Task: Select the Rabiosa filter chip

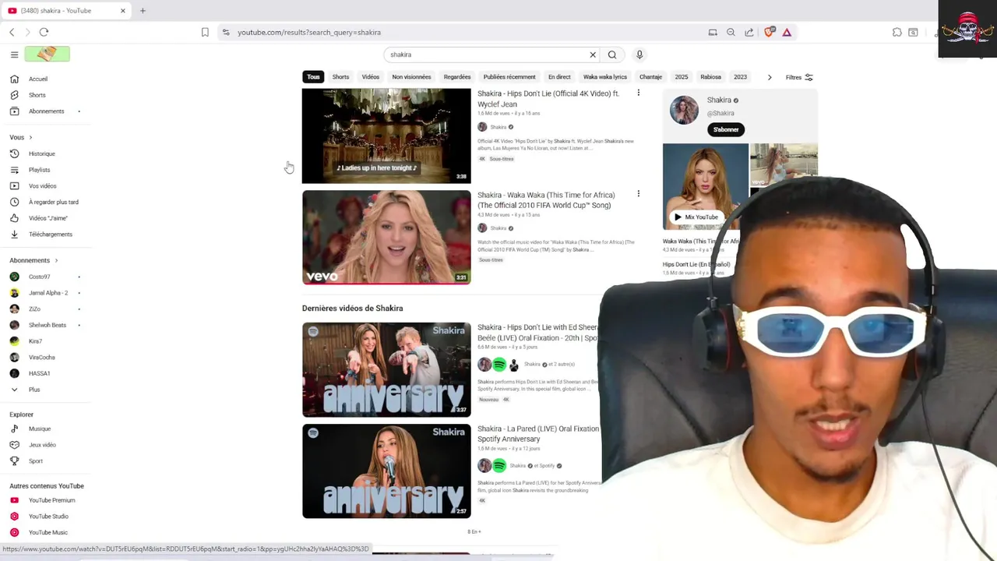Action: coord(710,77)
